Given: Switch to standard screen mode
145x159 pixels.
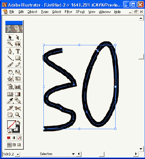Looking at the screenshot, I should point(9,145).
